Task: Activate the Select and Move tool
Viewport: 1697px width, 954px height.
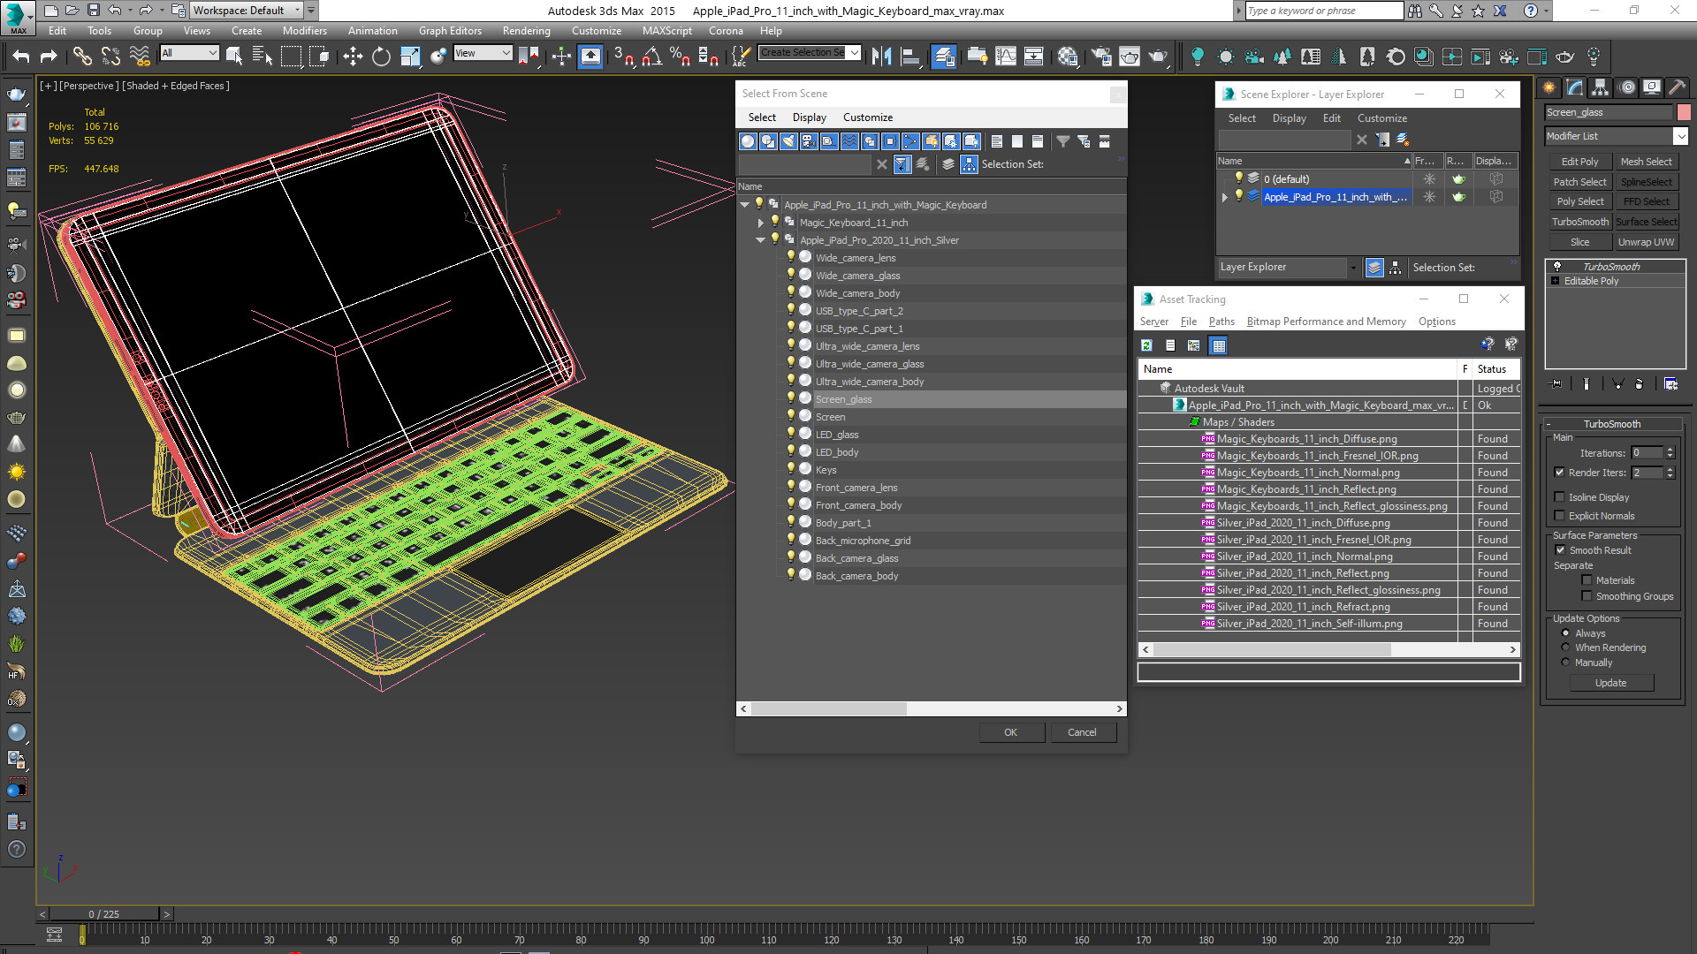Action: 353,57
